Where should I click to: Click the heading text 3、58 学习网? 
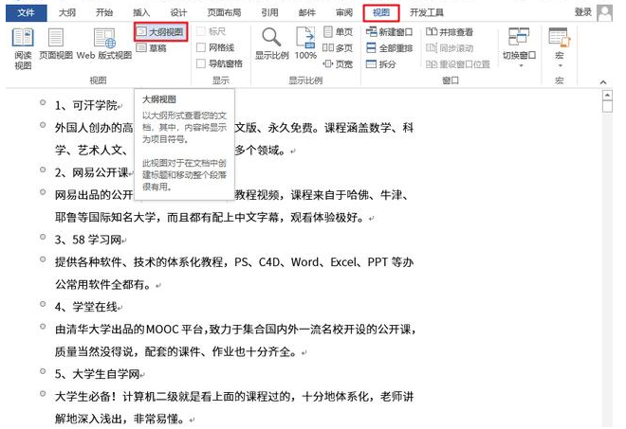click(88, 240)
